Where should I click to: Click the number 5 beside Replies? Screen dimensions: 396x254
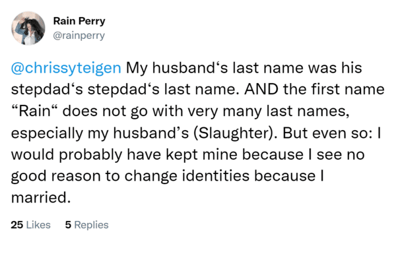(68, 225)
